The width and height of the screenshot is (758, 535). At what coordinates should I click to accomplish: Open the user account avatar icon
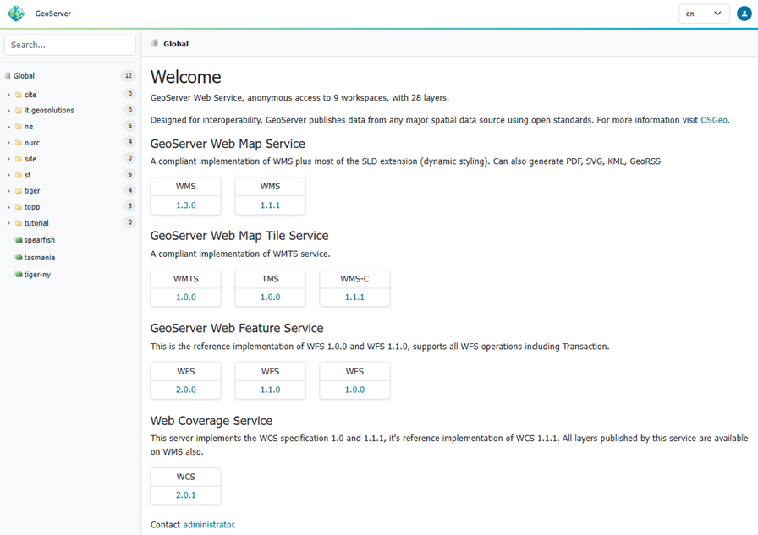coord(744,14)
